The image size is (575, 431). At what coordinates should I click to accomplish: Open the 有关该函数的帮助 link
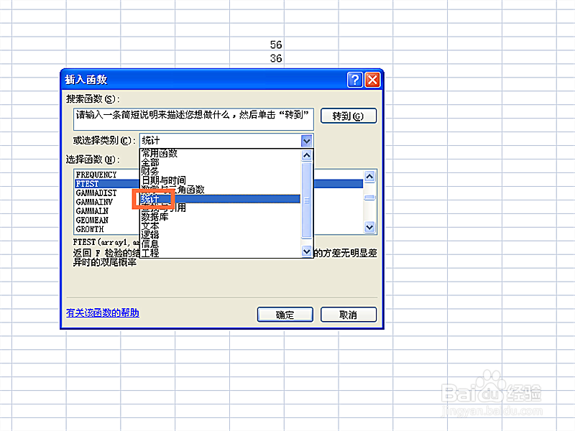[103, 312]
